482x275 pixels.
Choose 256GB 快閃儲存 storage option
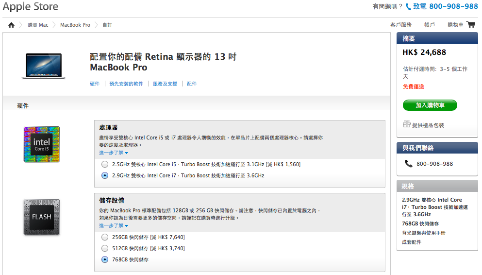click(105, 237)
